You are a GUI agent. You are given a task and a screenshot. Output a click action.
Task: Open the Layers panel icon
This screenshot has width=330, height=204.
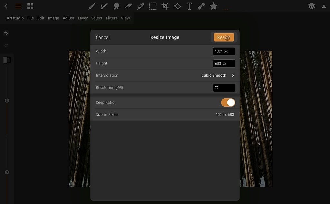(311, 6)
